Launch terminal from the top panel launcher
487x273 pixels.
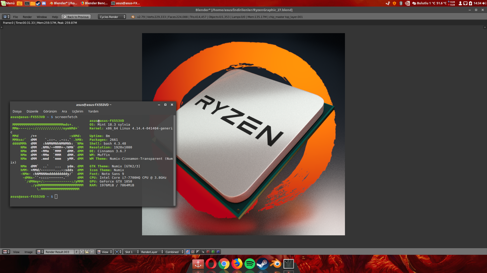pyautogui.click(x=27, y=3)
